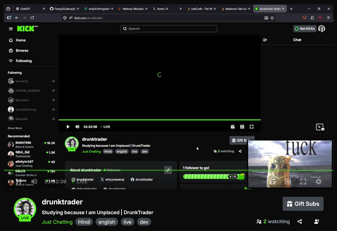Select the large Hindi tag
Viewport: 337px width, 231px height.
click(84, 222)
